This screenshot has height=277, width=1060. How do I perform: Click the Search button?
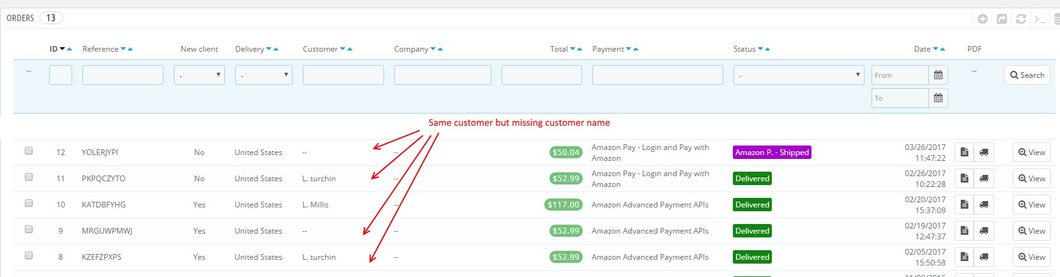pyautogui.click(x=1027, y=75)
